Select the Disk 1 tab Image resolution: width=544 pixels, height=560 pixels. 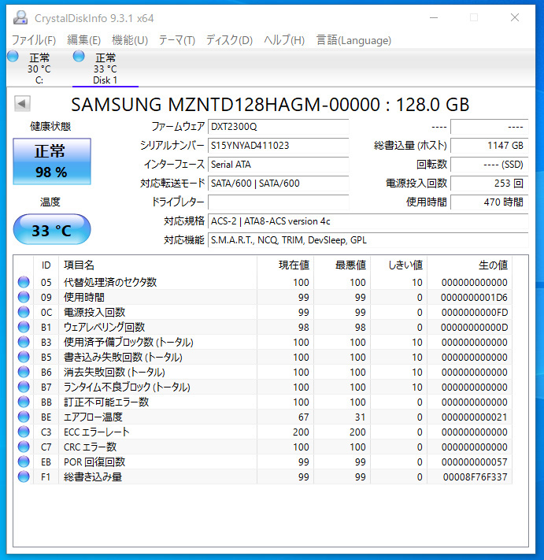coord(105,69)
